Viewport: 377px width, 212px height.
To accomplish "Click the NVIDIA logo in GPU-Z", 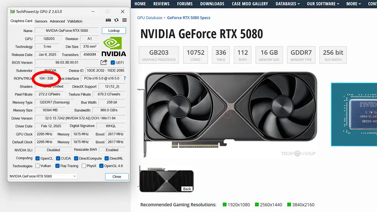I will [114, 47].
